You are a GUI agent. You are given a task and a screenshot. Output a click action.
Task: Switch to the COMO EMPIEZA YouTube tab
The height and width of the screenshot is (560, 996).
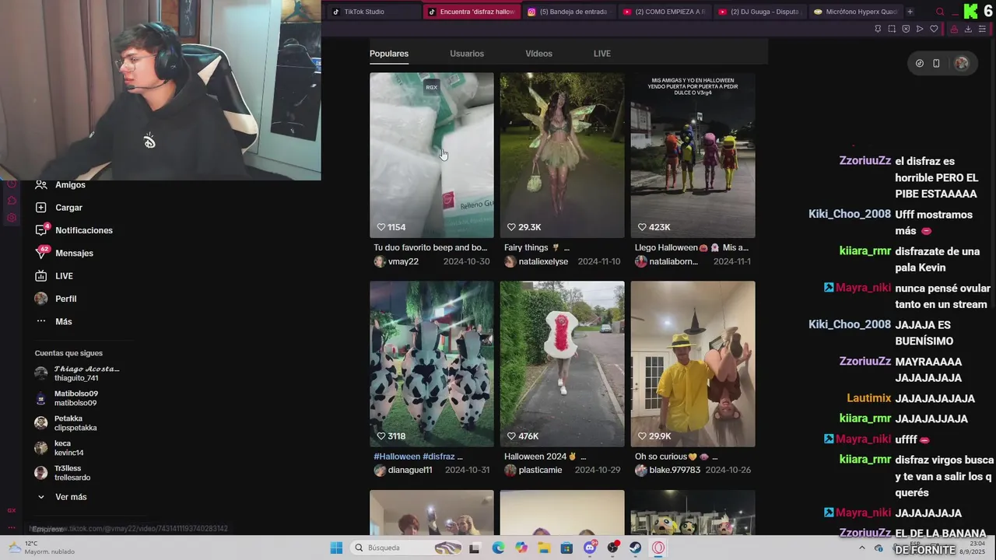click(664, 12)
